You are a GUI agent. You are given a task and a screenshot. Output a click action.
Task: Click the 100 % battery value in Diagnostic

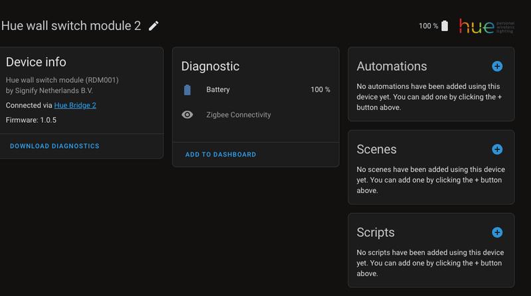[x=320, y=90]
